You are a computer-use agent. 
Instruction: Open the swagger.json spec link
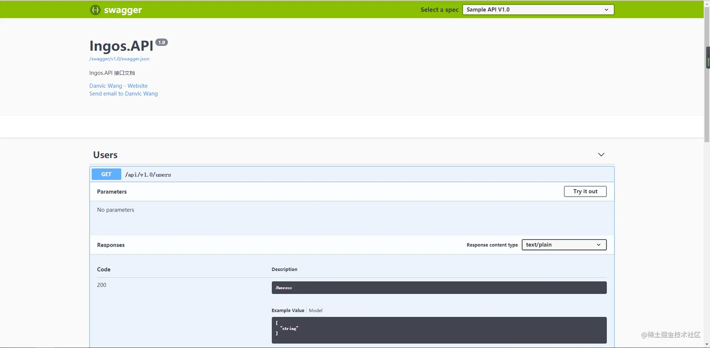[119, 59]
